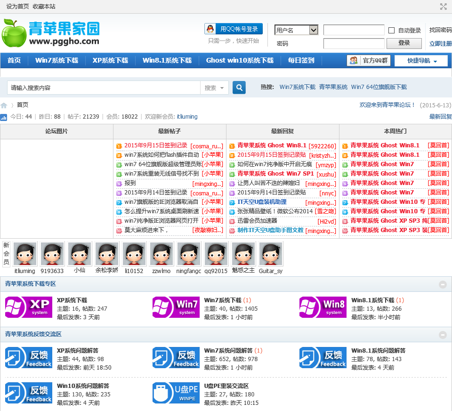Click the Win10 feedback forum icon

coord(28,393)
